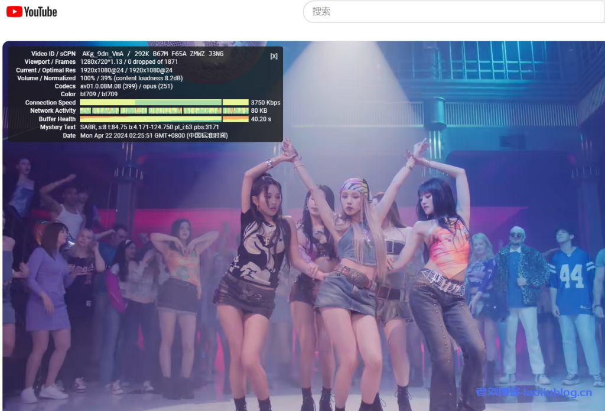The width and height of the screenshot is (605, 411).
Task: Close the stats for nerds panel
Action: click(274, 56)
